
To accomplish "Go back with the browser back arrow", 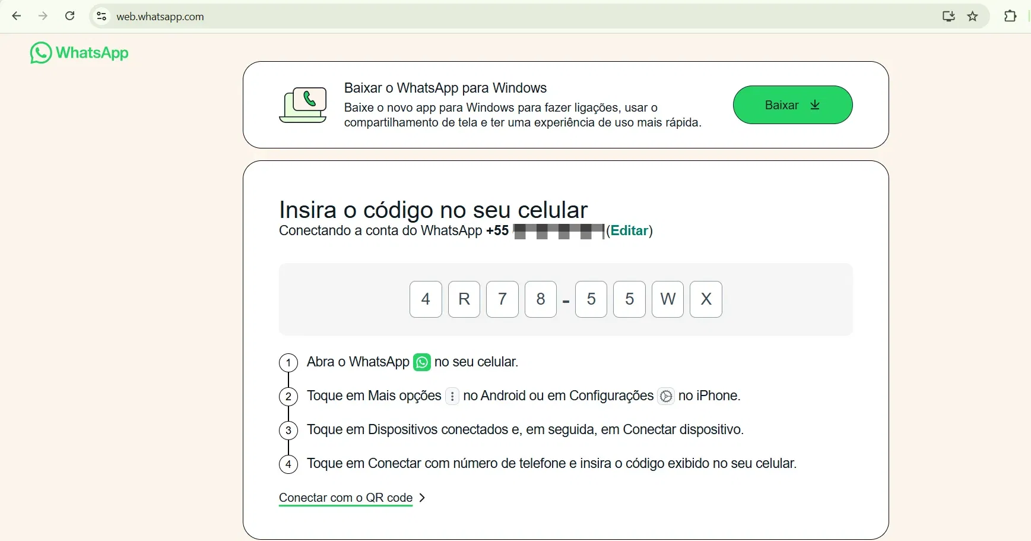I will pos(17,16).
